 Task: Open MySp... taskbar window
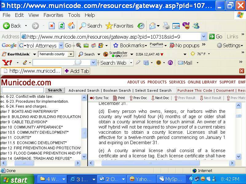point(171,179)
